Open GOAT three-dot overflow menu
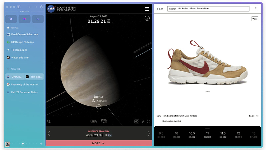Viewport: 266px width, 150px height. coord(256,9)
